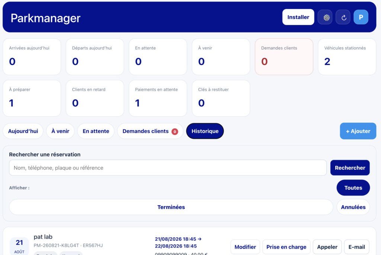Click the start date 21/08/2026 18:45
This screenshot has height=255, width=381.
tap(176, 239)
